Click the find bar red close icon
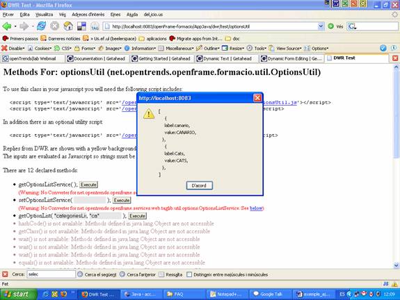 (x=5, y=274)
